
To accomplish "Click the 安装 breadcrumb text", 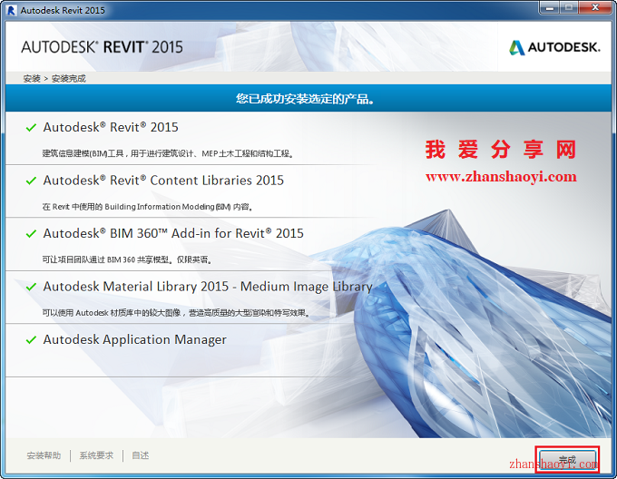I will (32, 78).
